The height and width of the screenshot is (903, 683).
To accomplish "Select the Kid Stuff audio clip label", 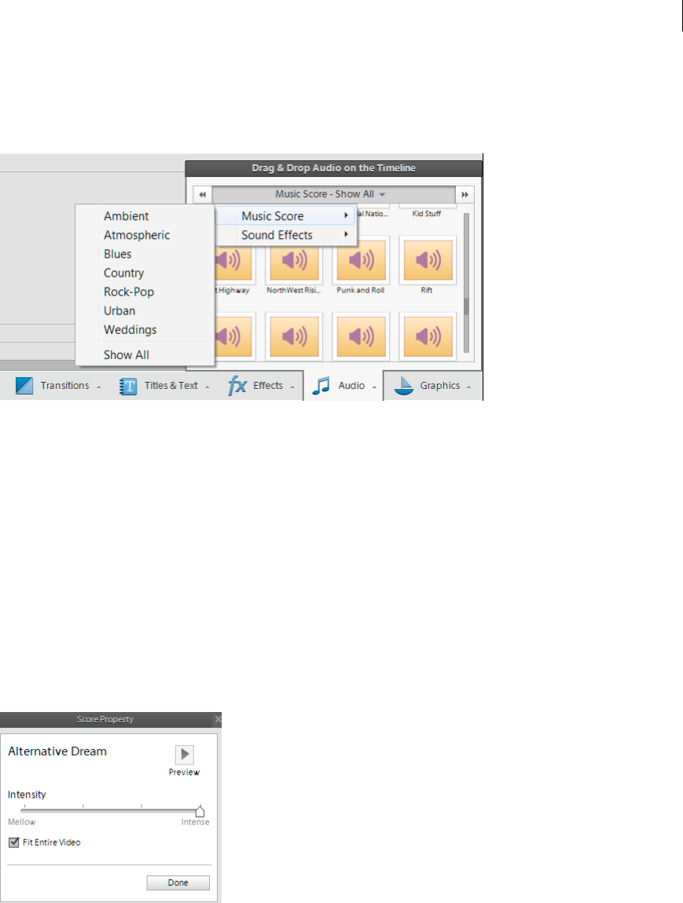I will pyautogui.click(x=427, y=214).
